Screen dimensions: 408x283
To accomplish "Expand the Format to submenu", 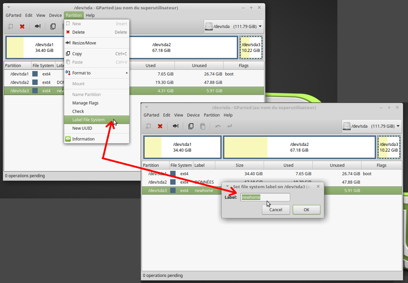I will 97,73.
